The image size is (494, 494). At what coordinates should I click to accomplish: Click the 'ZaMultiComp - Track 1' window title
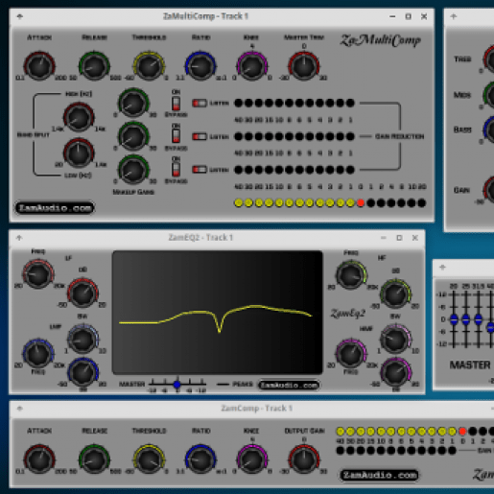[205, 16]
